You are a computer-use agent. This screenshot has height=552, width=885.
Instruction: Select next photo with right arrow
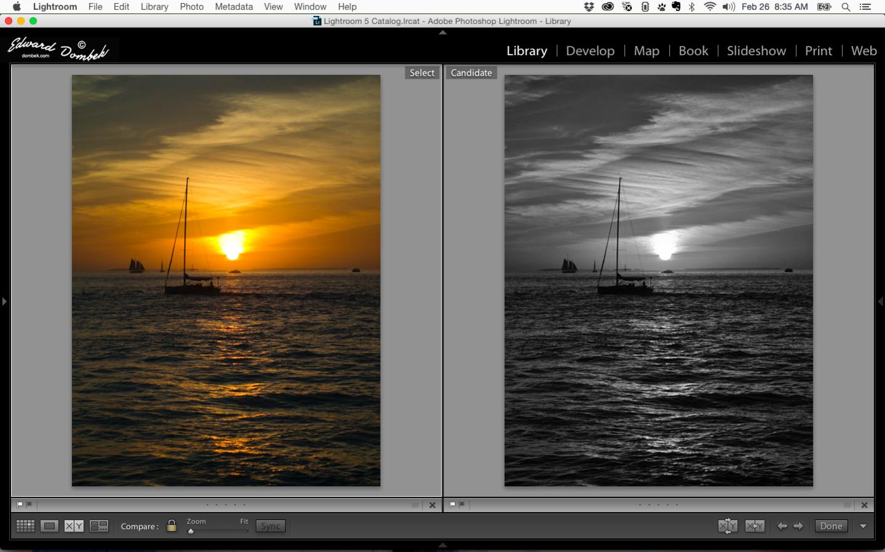[x=798, y=526]
